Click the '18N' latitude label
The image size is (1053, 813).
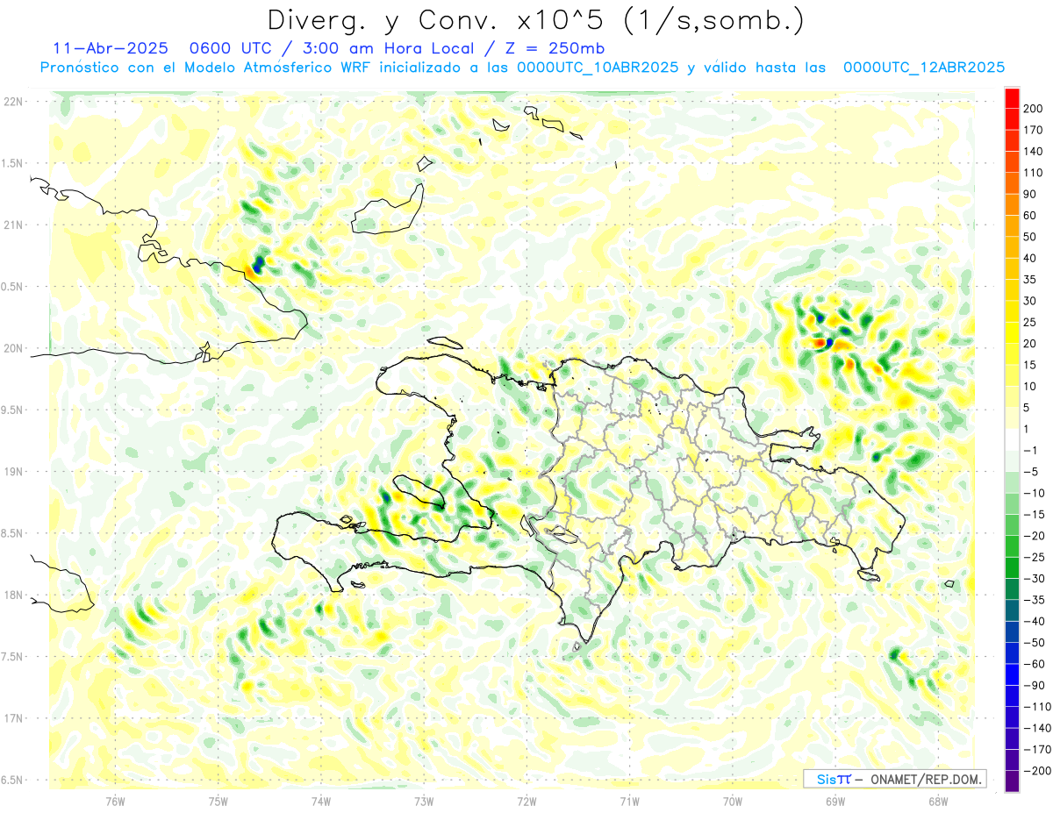pos(13,595)
